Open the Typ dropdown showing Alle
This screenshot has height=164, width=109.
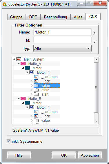pos(62,48)
